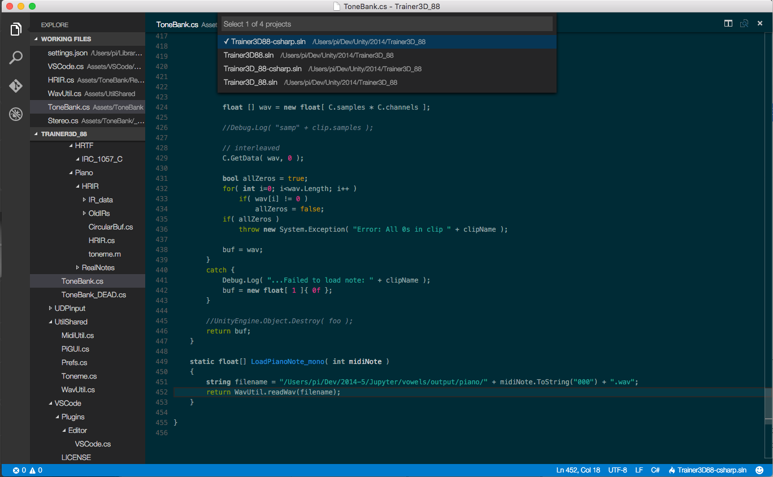
Task: Click C# language mode in the status bar
Action: (655, 470)
